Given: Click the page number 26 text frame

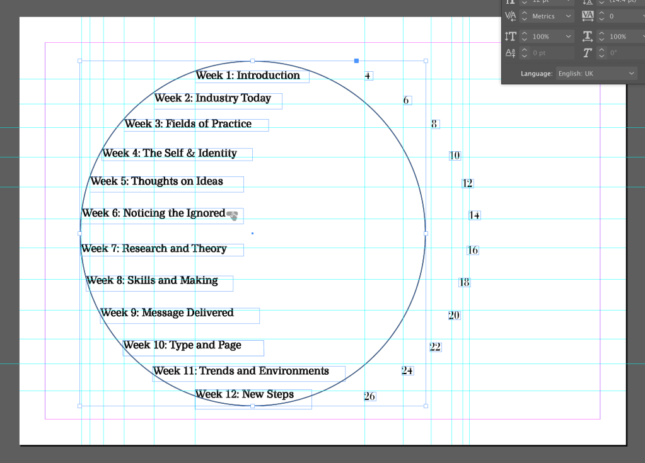Looking at the screenshot, I should click(x=369, y=396).
